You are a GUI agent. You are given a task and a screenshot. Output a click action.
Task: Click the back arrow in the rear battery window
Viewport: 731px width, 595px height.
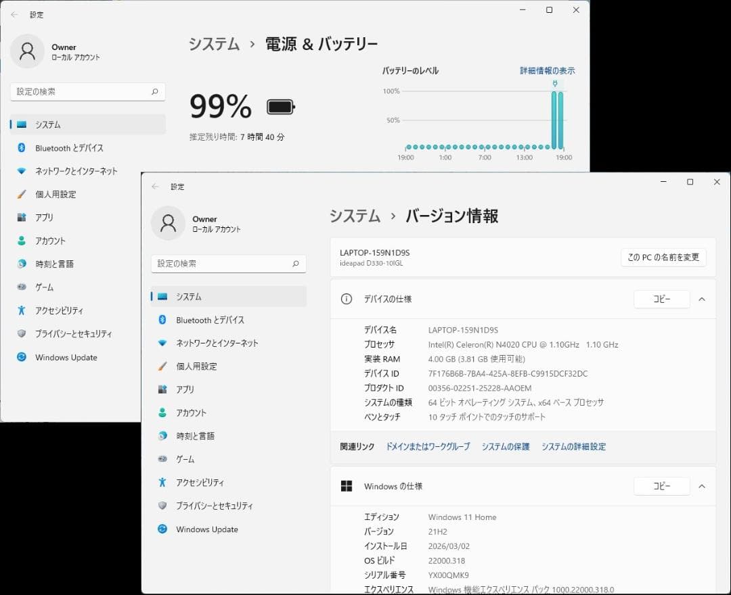14,15
